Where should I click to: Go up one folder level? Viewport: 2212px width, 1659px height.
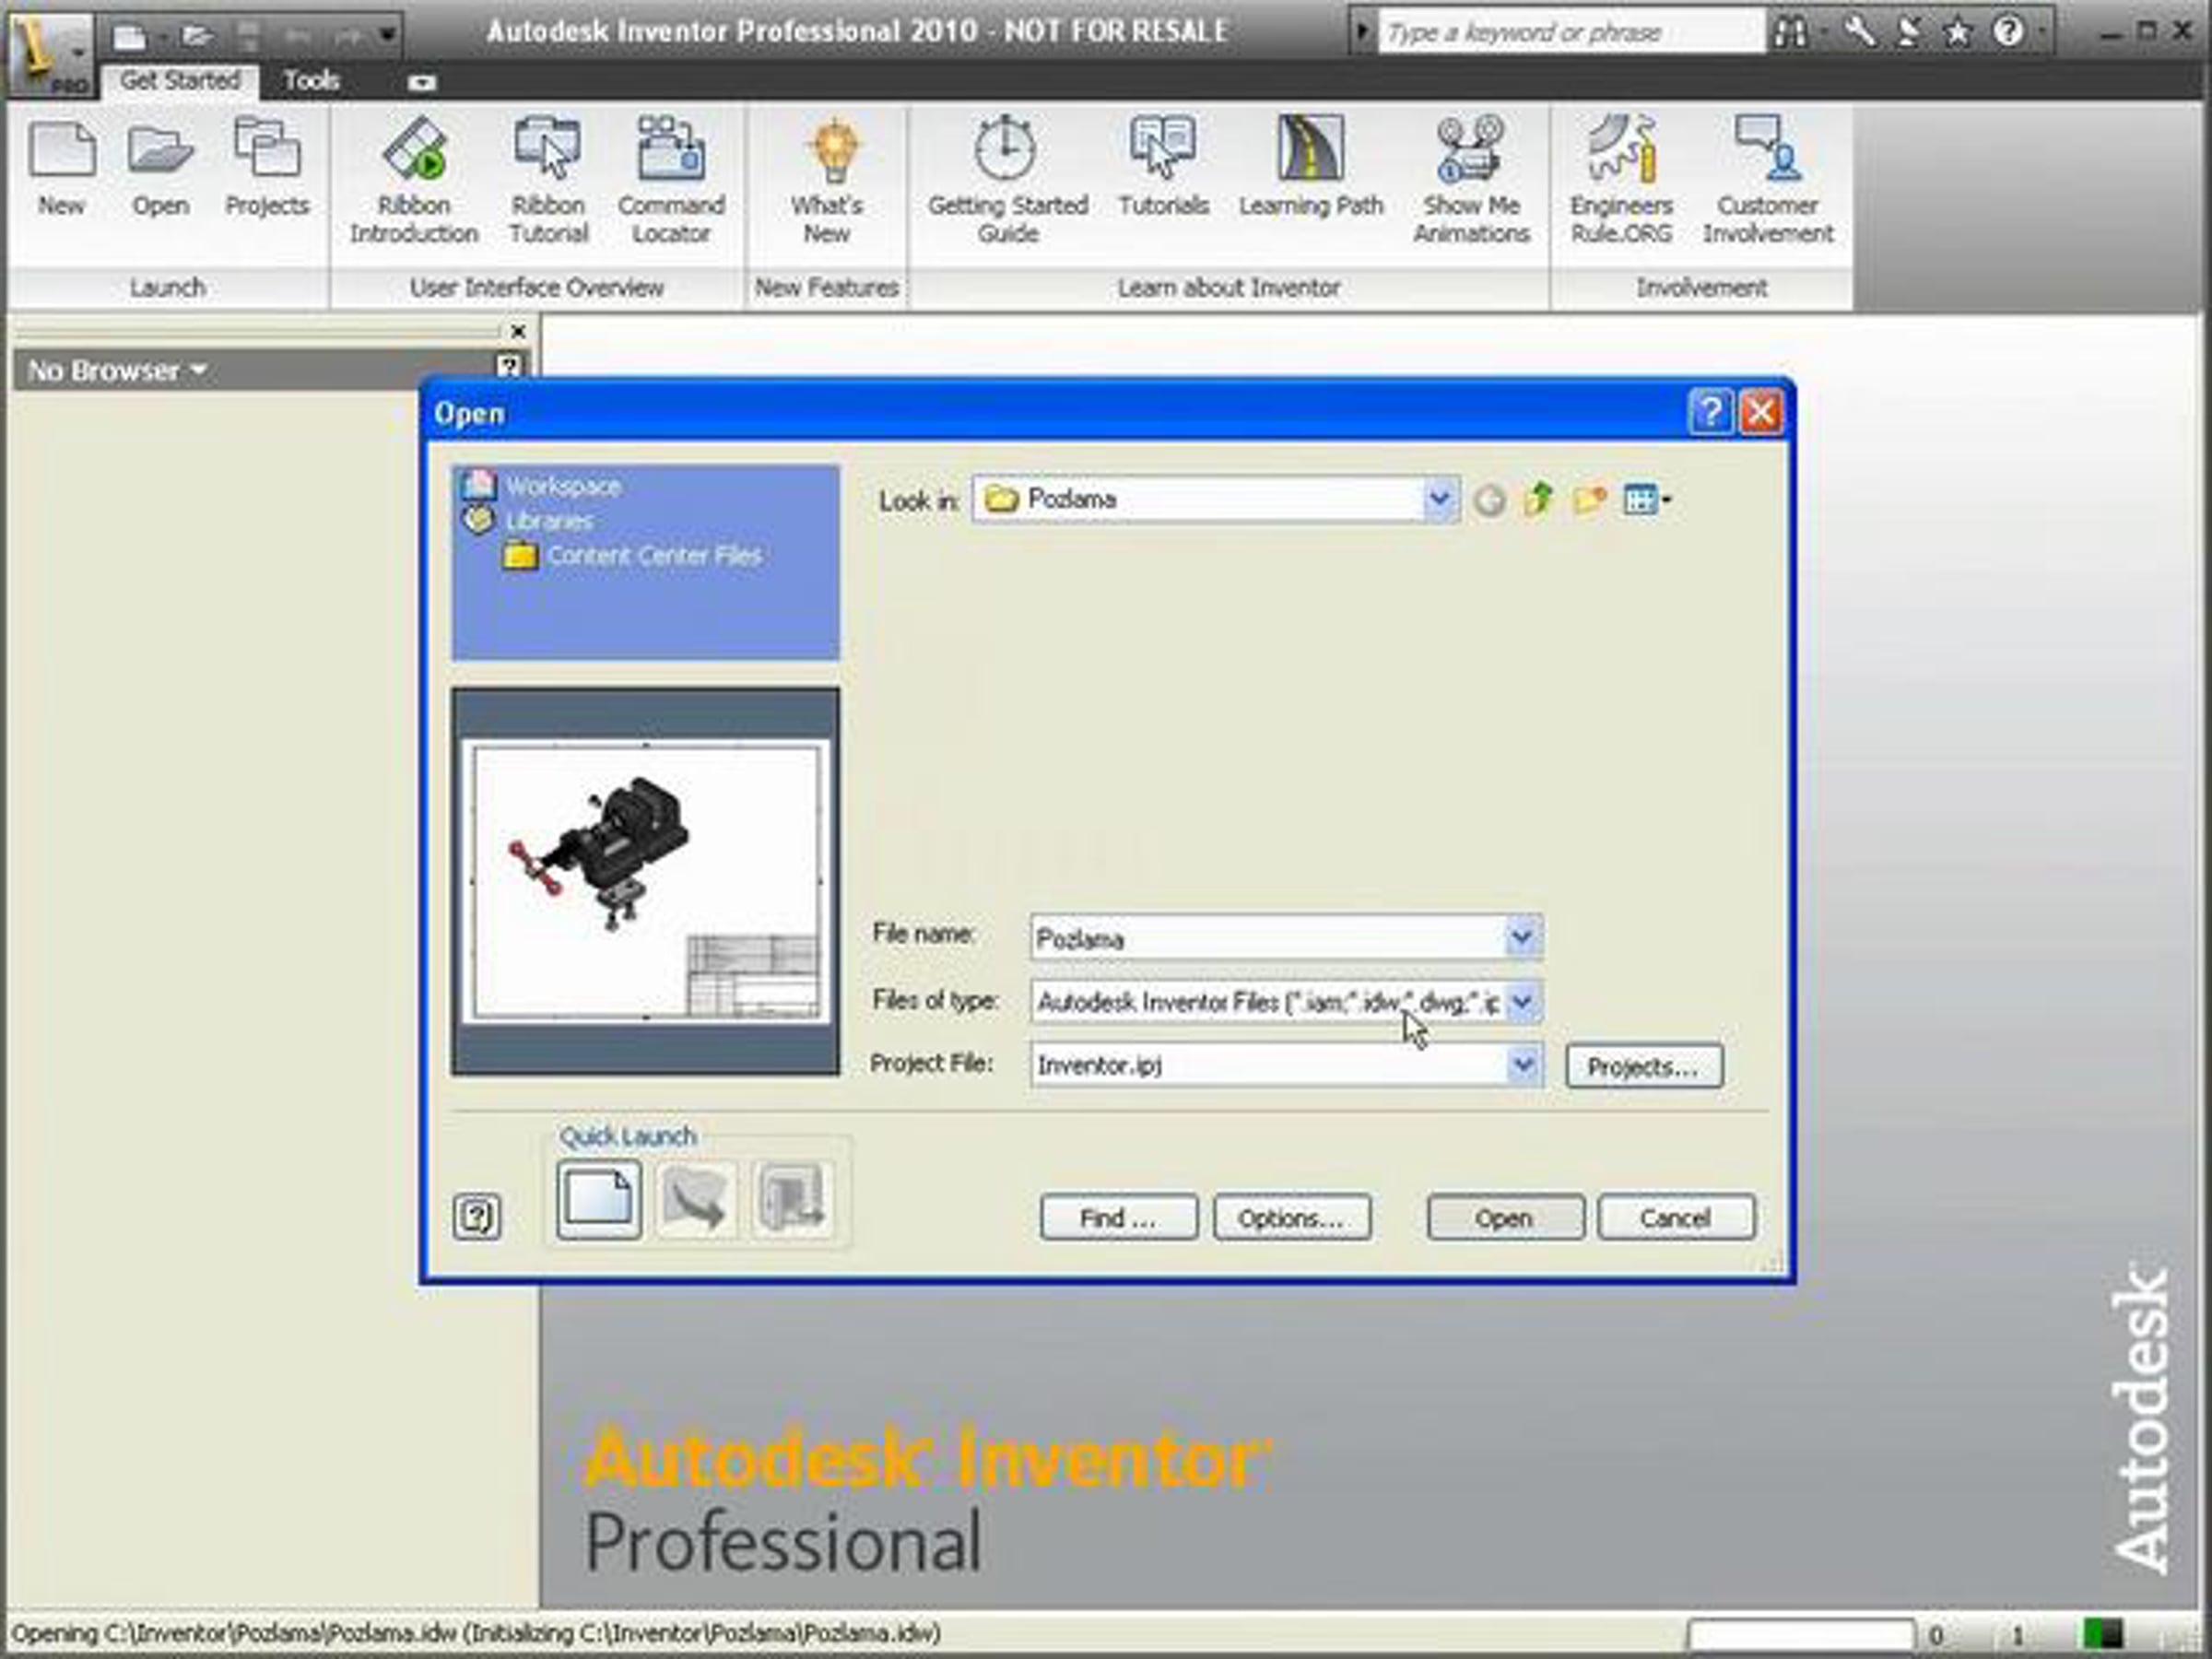coord(1540,499)
